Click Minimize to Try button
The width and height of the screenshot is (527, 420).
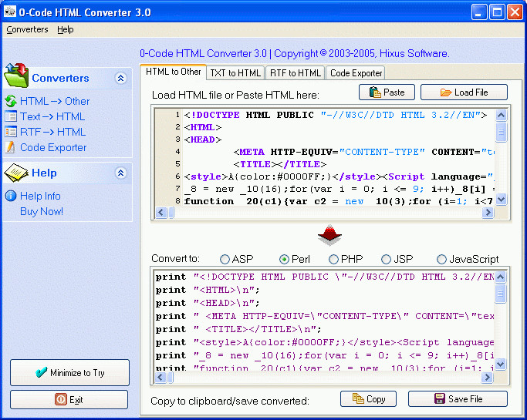(x=70, y=373)
